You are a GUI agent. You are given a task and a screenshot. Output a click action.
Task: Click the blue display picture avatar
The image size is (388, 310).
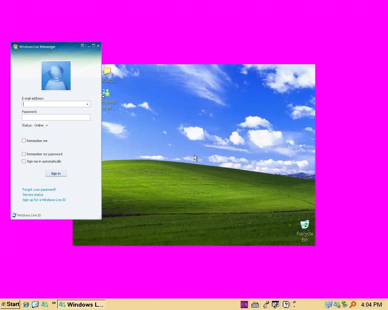(x=56, y=76)
